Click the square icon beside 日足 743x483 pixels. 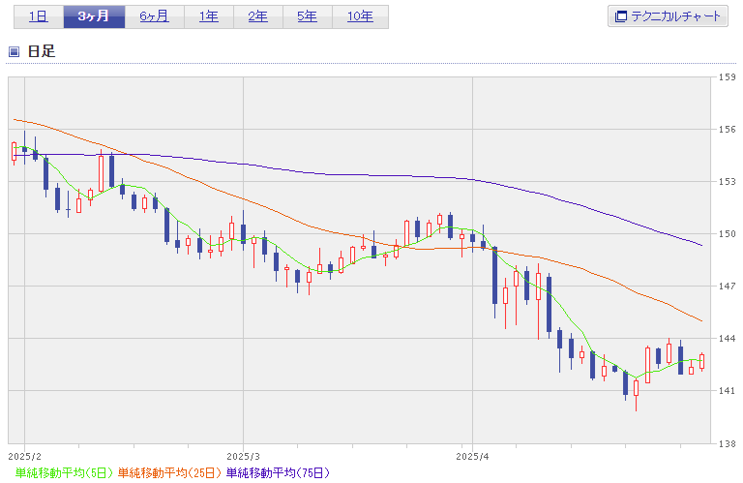click(15, 51)
